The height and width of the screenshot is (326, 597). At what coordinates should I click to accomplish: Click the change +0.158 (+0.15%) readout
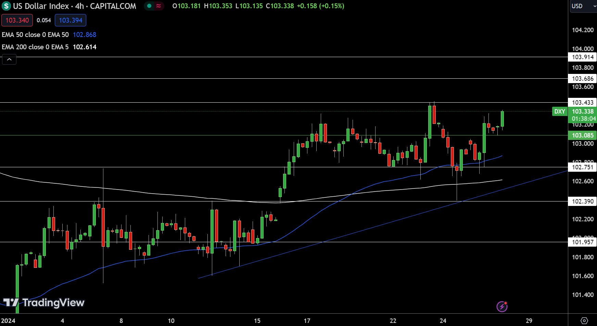[x=320, y=6]
